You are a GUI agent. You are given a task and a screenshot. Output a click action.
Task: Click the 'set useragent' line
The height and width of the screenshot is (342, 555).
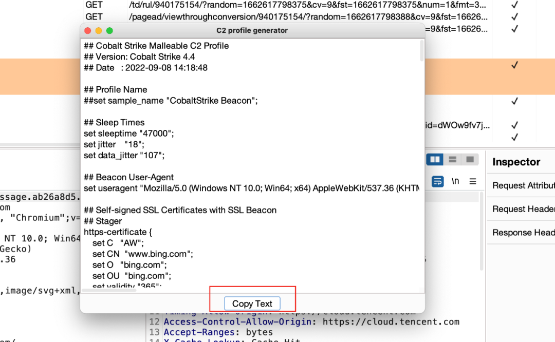[x=251, y=188]
